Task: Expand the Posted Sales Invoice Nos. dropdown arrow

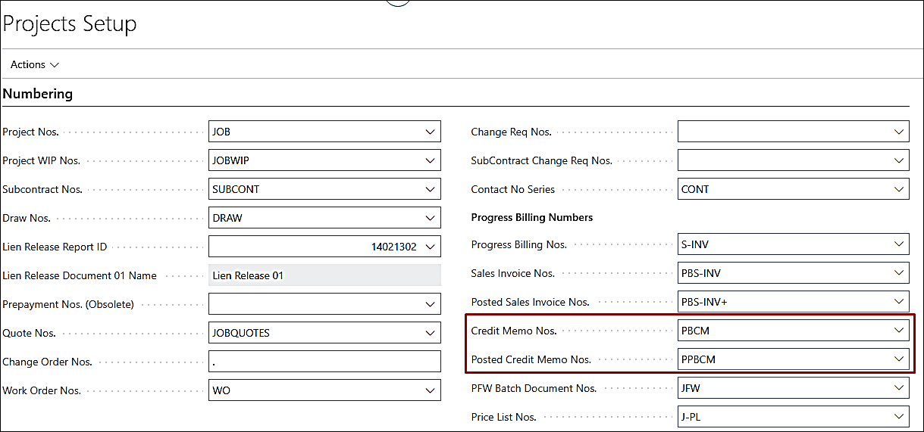Action: [899, 301]
